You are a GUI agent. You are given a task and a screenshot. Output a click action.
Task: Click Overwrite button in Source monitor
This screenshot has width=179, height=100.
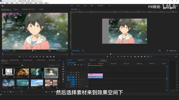click(50, 57)
